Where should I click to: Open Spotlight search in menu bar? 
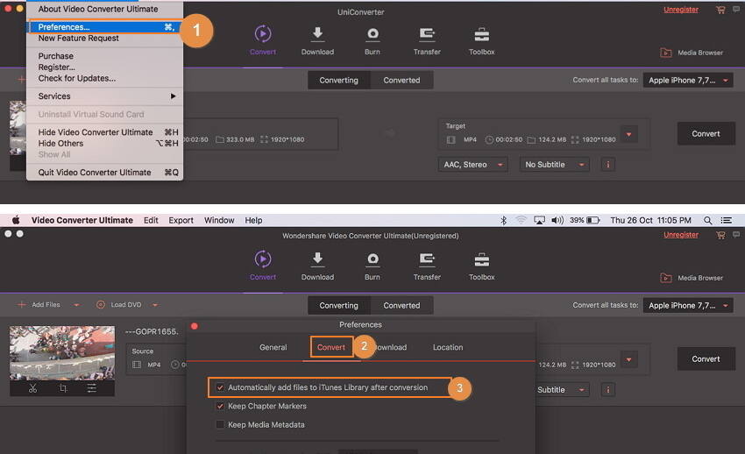click(708, 220)
